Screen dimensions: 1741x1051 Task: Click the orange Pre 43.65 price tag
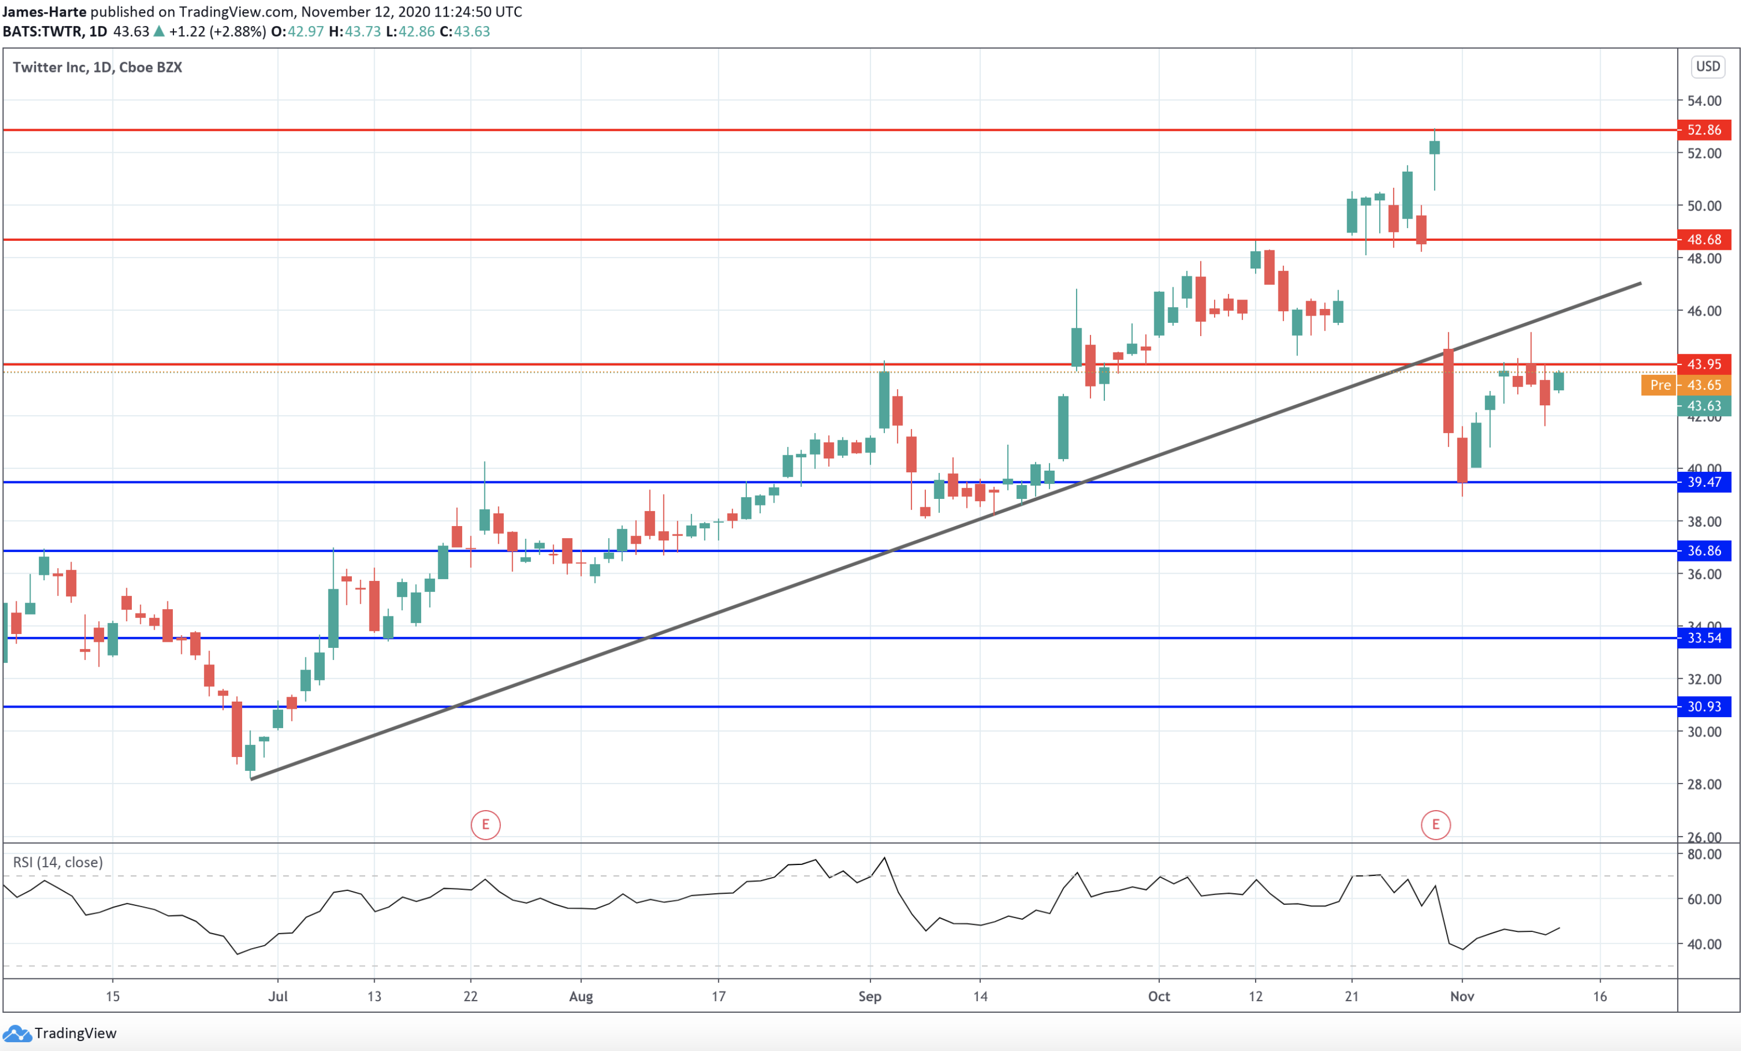click(1686, 385)
